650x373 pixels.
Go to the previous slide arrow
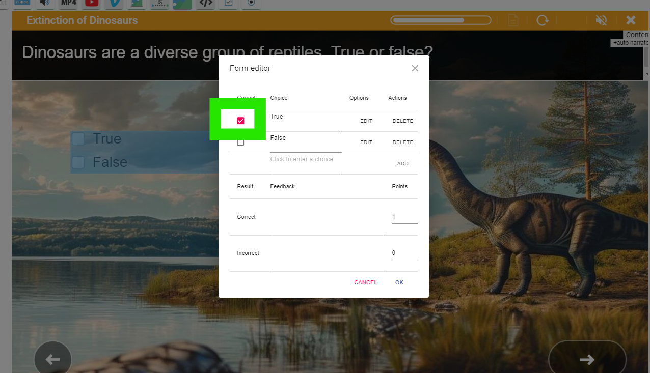(53, 359)
